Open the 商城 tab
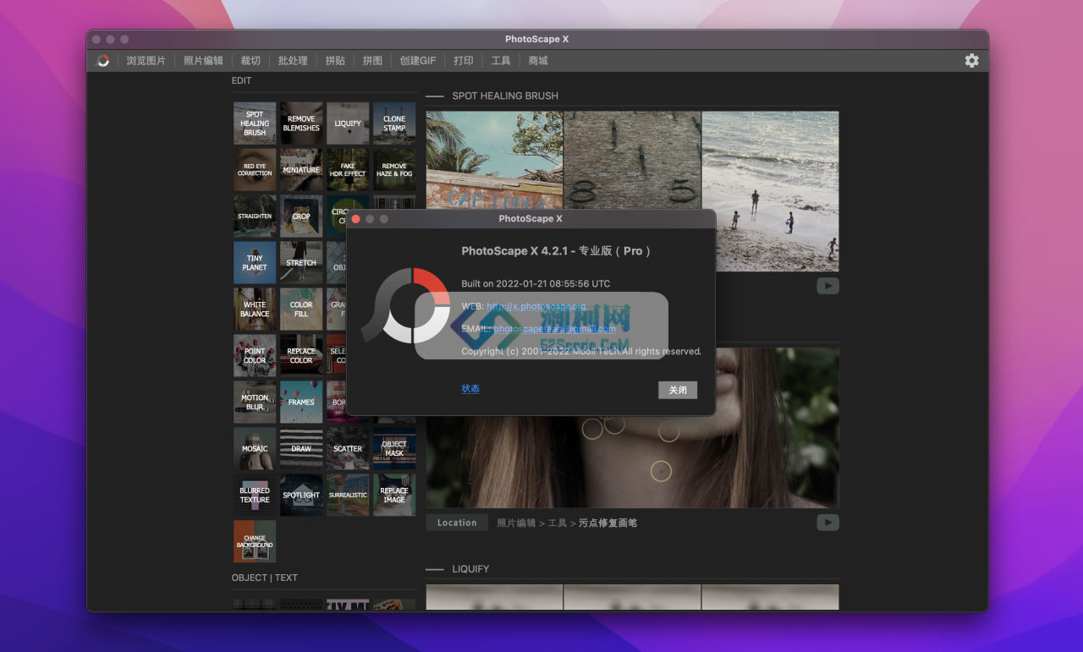 [538, 61]
